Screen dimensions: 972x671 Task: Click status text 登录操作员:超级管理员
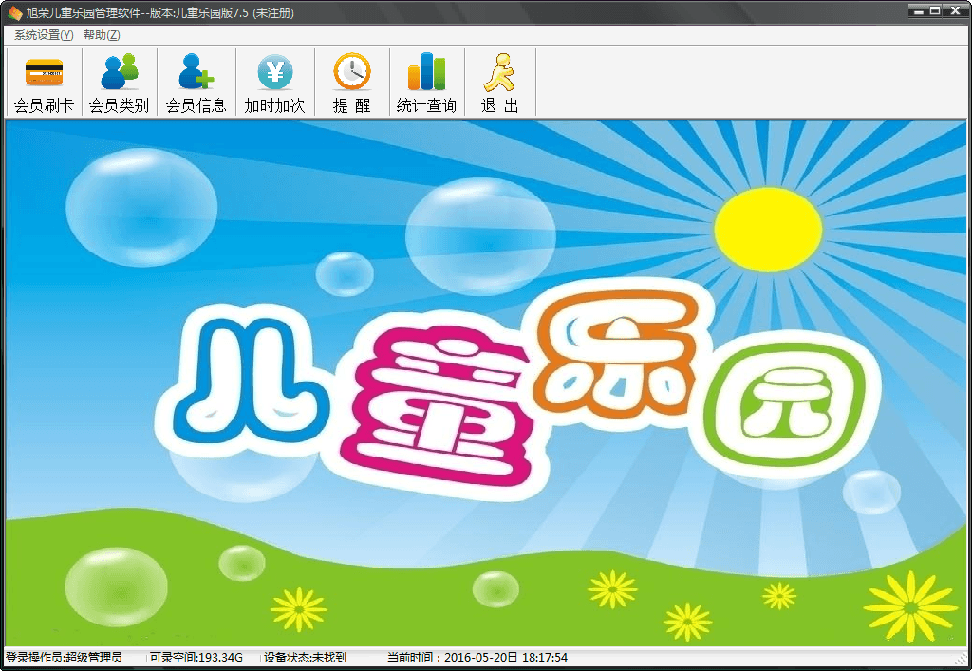64,658
